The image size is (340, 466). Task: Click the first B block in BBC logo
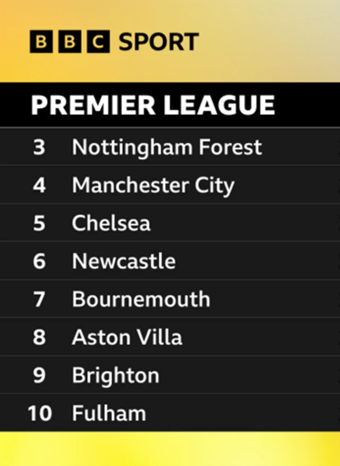tap(41, 41)
